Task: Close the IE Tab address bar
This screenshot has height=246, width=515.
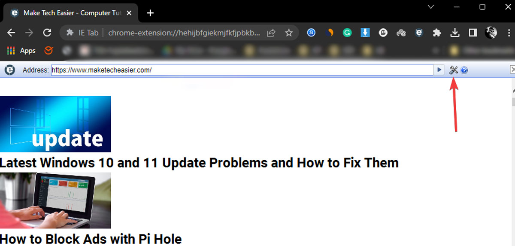Action: pyautogui.click(x=512, y=69)
